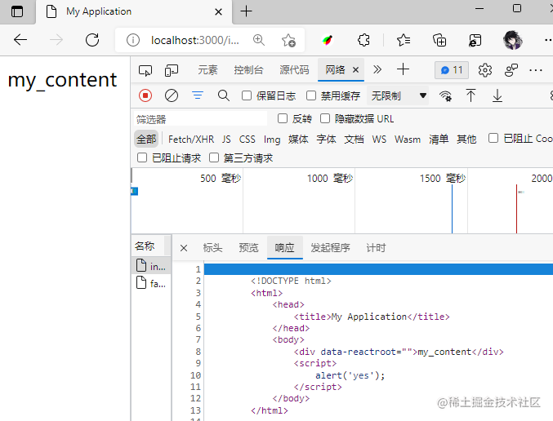
Task: Filter requests by 文档
Action: click(x=354, y=140)
